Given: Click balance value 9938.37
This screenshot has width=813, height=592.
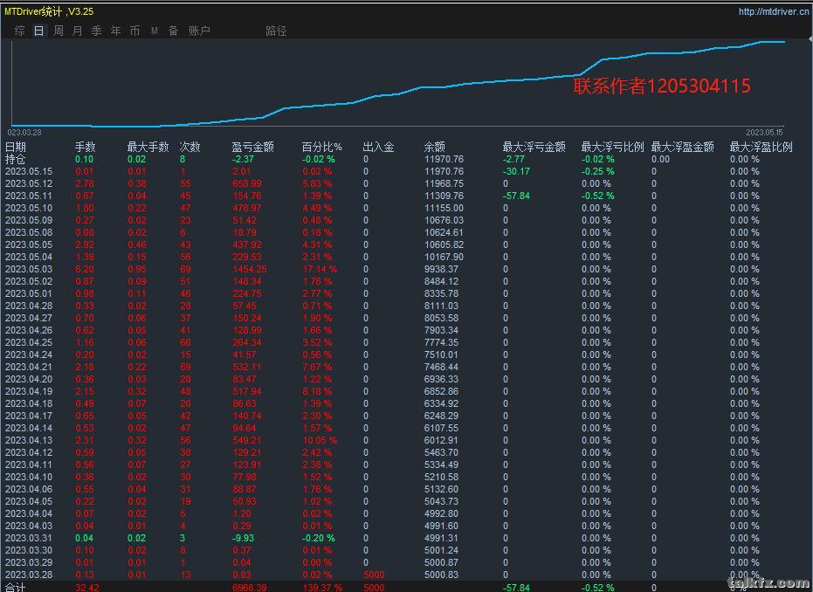Looking at the screenshot, I should [x=441, y=269].
